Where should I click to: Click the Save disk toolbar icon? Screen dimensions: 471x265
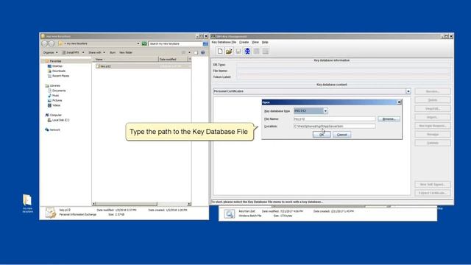click(x=238, y=51)
